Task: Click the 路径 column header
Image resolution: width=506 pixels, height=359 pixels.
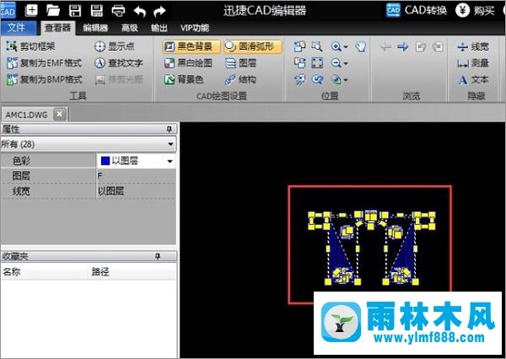Action: tap(132, 271)
